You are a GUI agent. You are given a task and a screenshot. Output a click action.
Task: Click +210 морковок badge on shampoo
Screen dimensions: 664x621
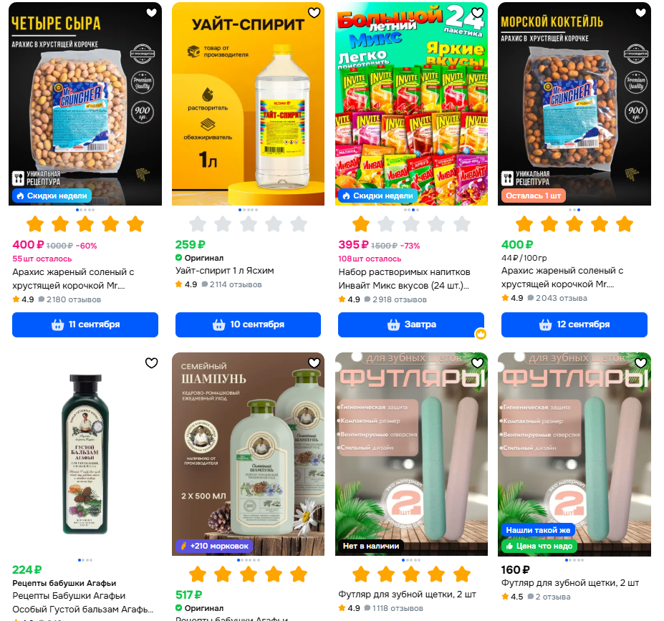pos(215,546)
